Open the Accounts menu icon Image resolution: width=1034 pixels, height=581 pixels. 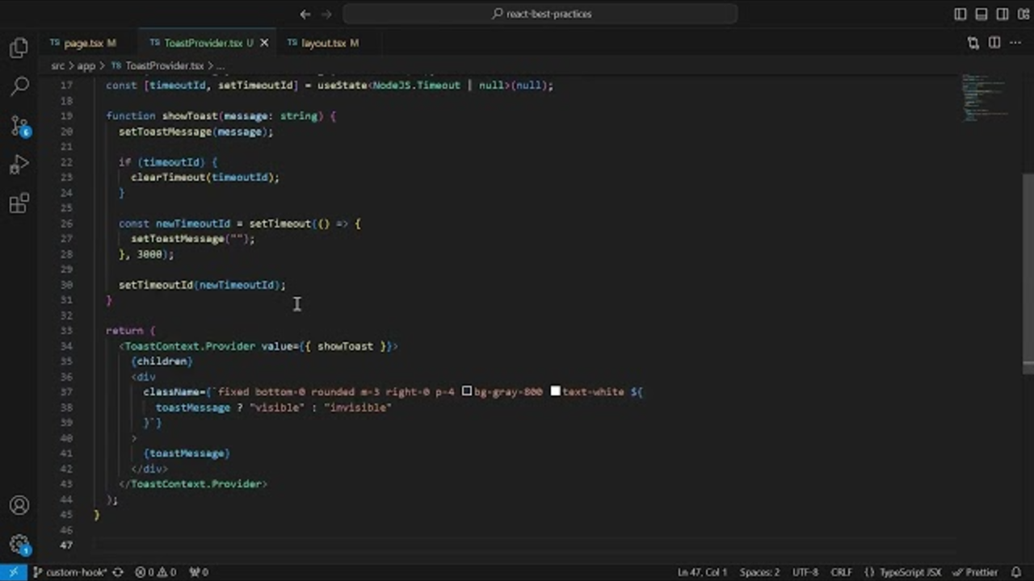click(x=19, y=506)
